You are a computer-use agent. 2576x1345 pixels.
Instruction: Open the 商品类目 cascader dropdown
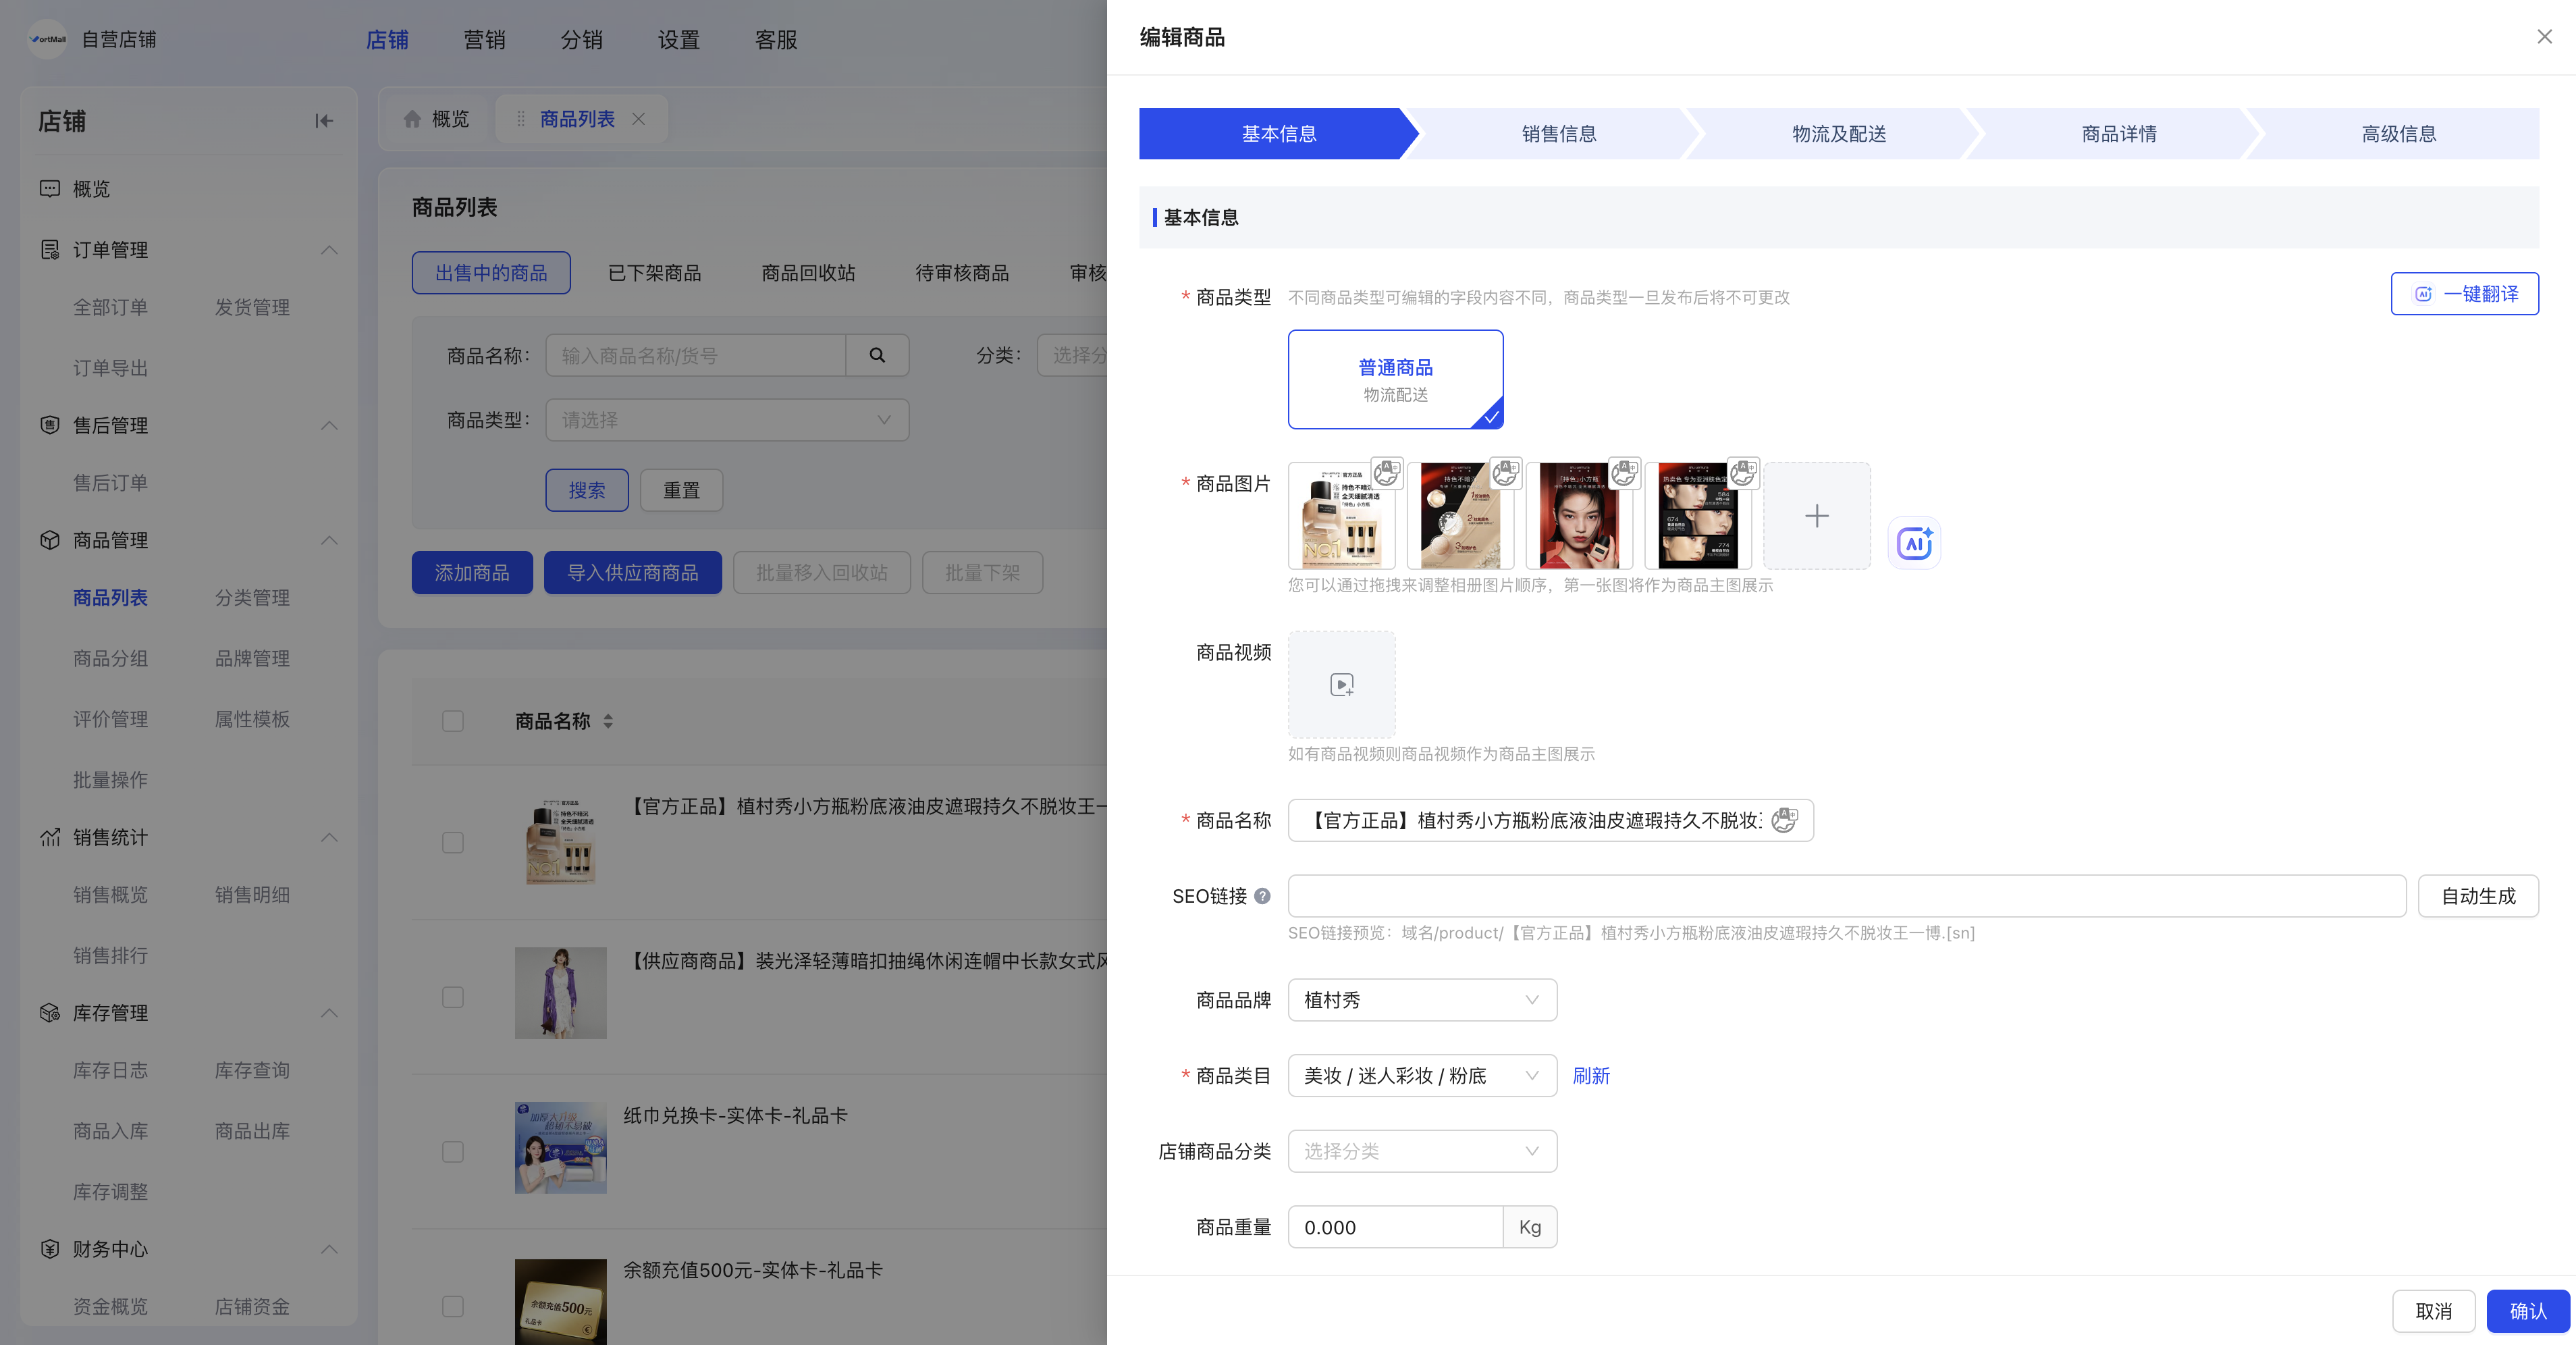pyautogui.click(x=1422, y=1076)
